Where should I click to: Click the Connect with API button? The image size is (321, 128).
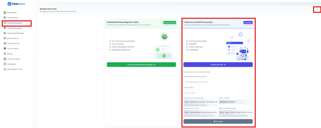coord(218,65)
